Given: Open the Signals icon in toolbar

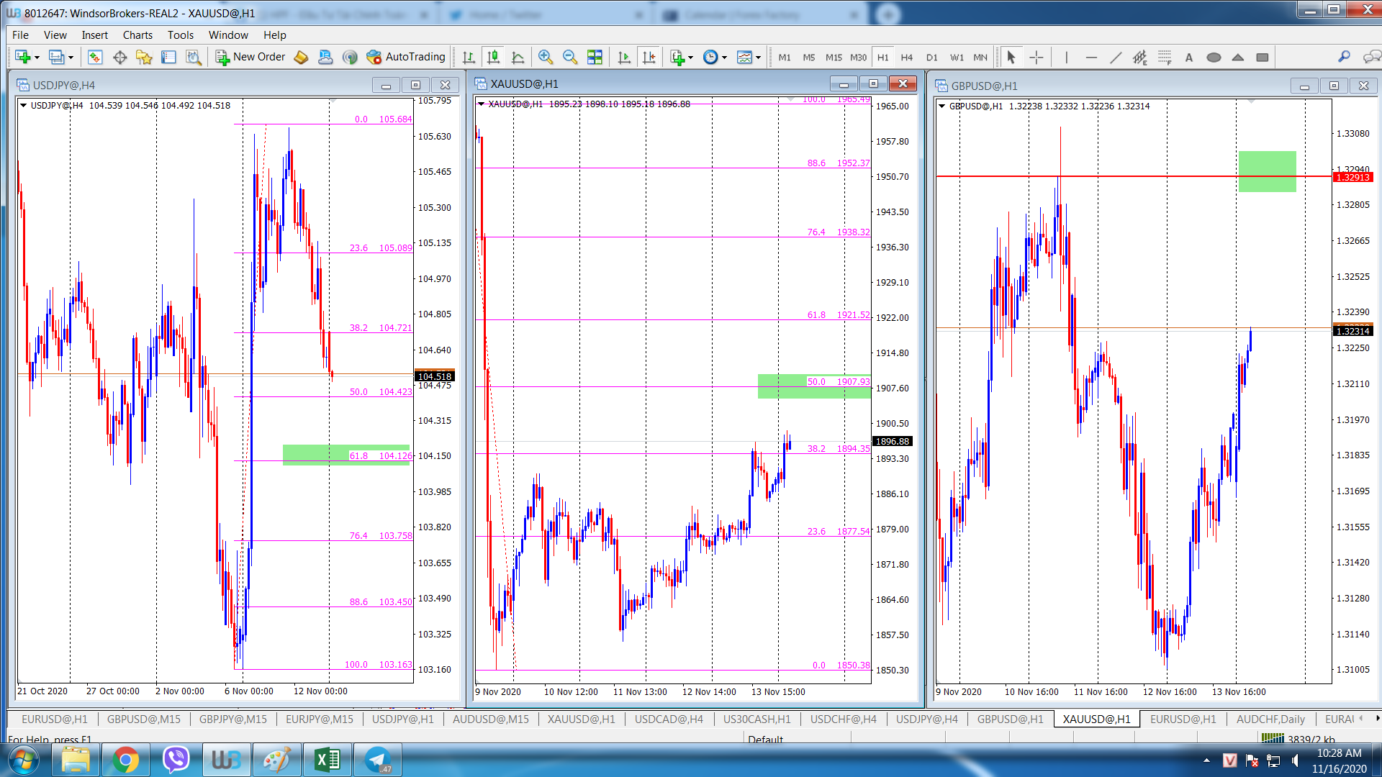Looking at the screenshot, I should tap(350, 57).
